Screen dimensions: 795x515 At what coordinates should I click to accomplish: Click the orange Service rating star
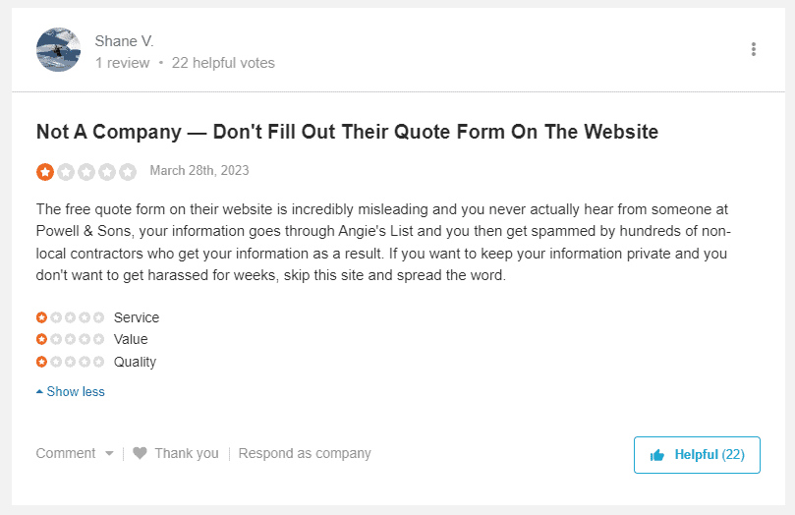click(x=41, y=317)
